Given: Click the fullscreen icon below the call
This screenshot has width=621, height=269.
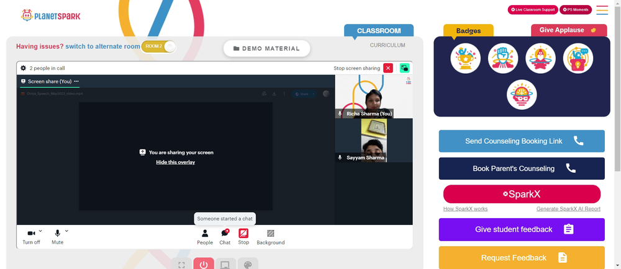Looking at the screenshot, I should tap(181, 264).
